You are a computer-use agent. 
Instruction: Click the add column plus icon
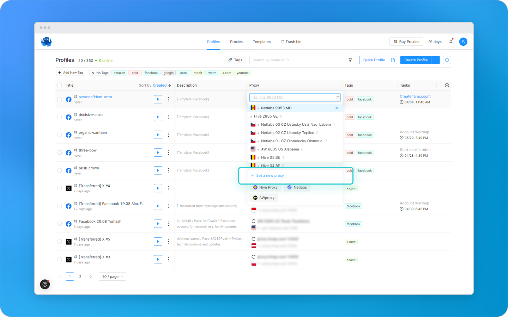point(447,85)
